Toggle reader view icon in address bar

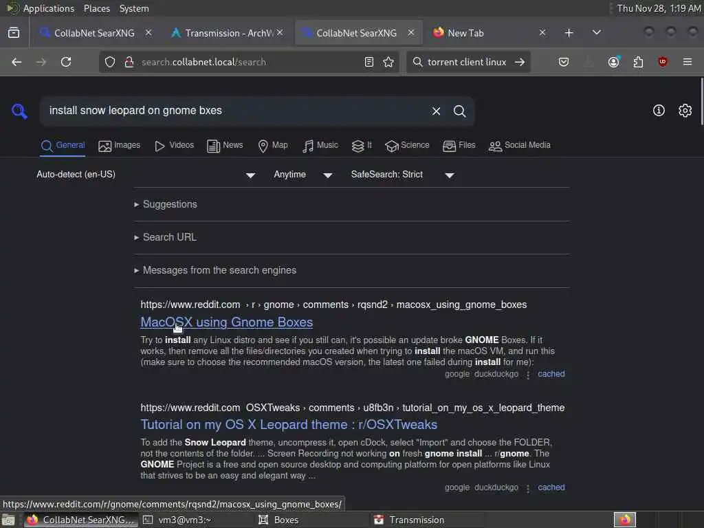coord(369,62)
